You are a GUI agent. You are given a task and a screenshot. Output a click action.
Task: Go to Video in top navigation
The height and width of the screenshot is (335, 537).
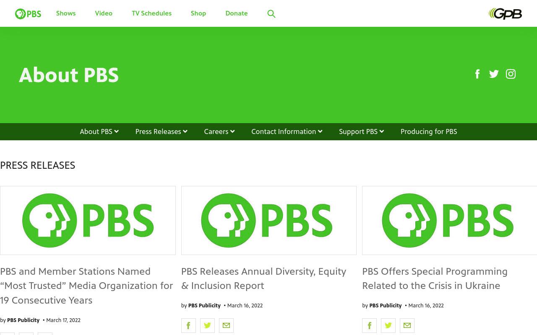(x=104, y=13)
